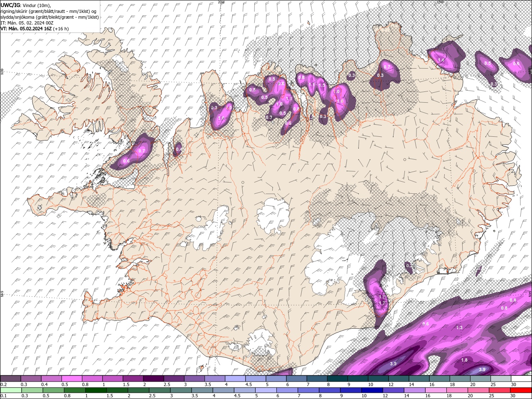Pick snow scale swatch between 2 and 2.5
Viewport: 532px width, 399px height.
pyautogui.click(x=154, y=379)
